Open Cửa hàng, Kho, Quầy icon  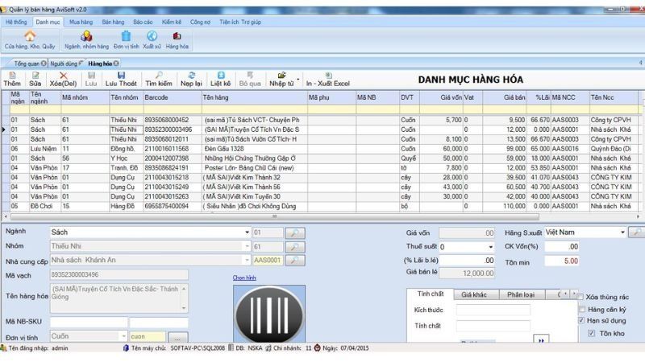30,36
